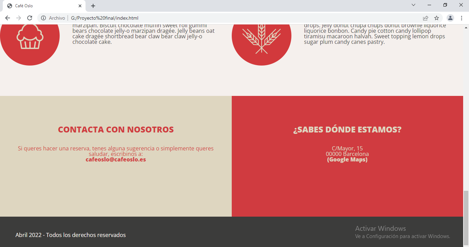The height and width of the screenshot is (247, 469).
Task: Click the site info icon beside Archivo
Action: 43,18
